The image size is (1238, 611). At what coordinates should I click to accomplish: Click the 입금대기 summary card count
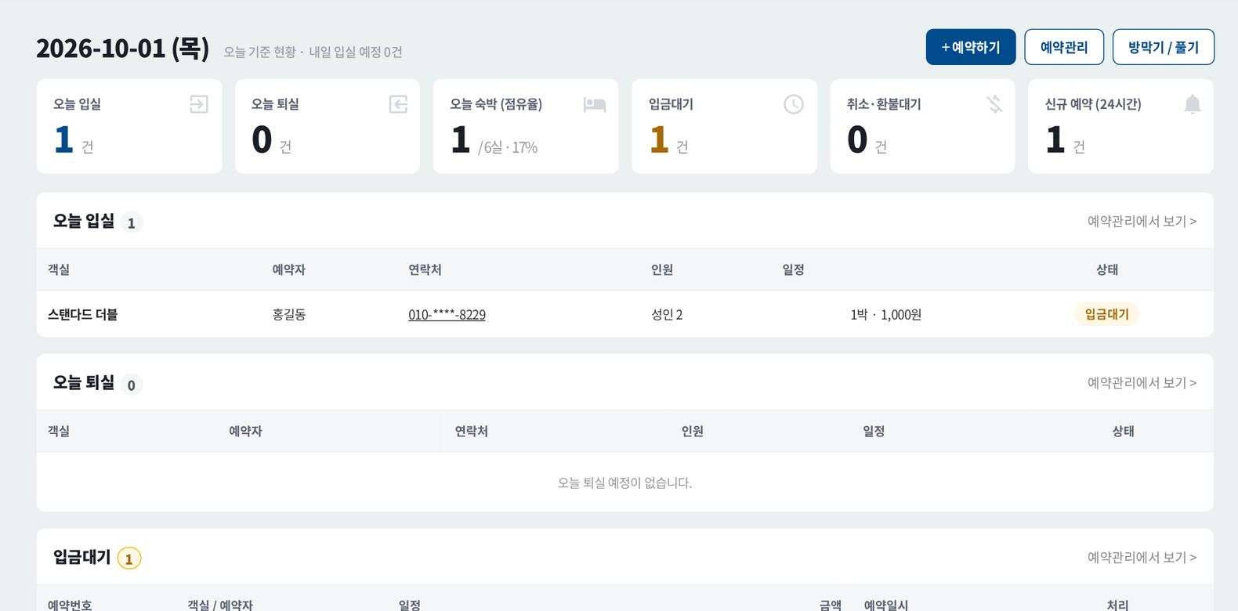click(659, 139)
